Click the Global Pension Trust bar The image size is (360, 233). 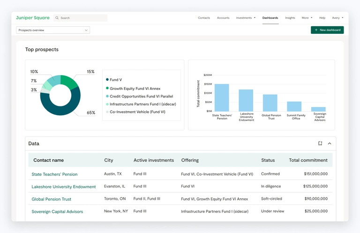point(270,103)
